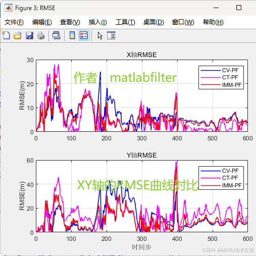
Task: Click the X轴RMSE plot title
Action: [x=141, y=55]
